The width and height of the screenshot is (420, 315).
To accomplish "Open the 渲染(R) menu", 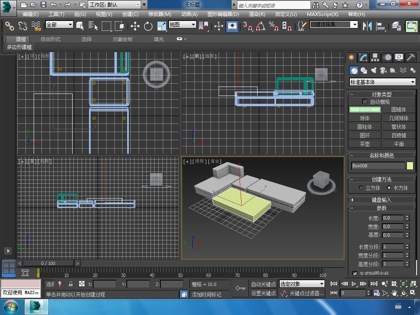I will pyautogui.click(x=257, y=14).
